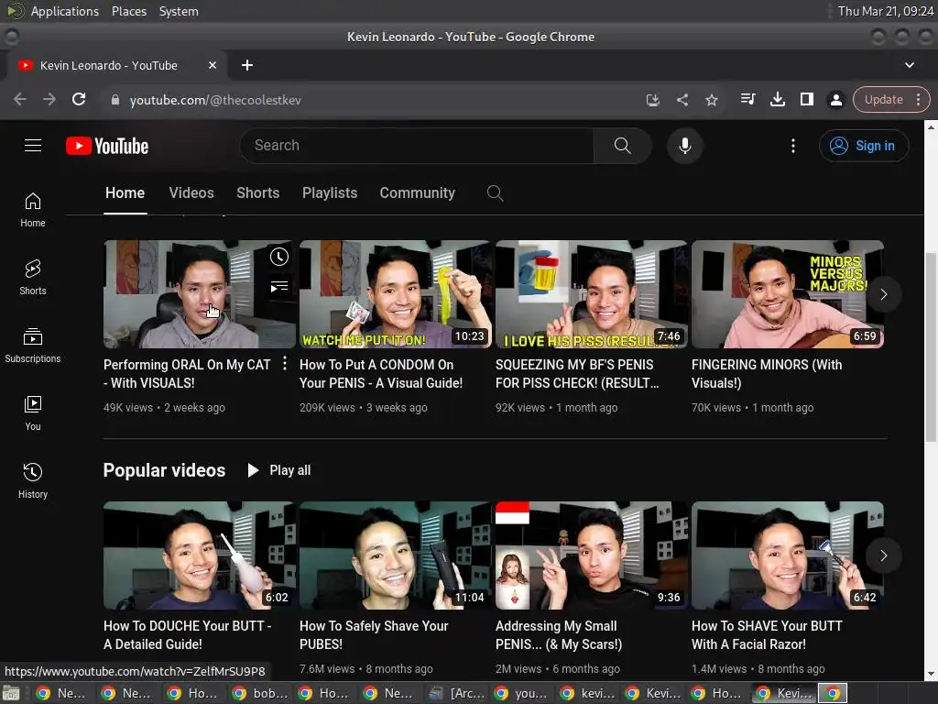The width and height of the screenshot is (938, 704).
Task: Share this page from address bar
Action: point(682,100)
